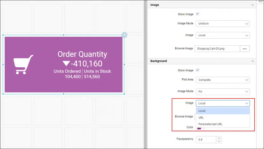Open the Image Mode dropdown set to Fill
The width and height of the screenshot is (264, 149).
[x=223, y=92]
